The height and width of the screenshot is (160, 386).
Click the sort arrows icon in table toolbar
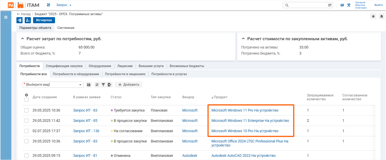point(97,85)
